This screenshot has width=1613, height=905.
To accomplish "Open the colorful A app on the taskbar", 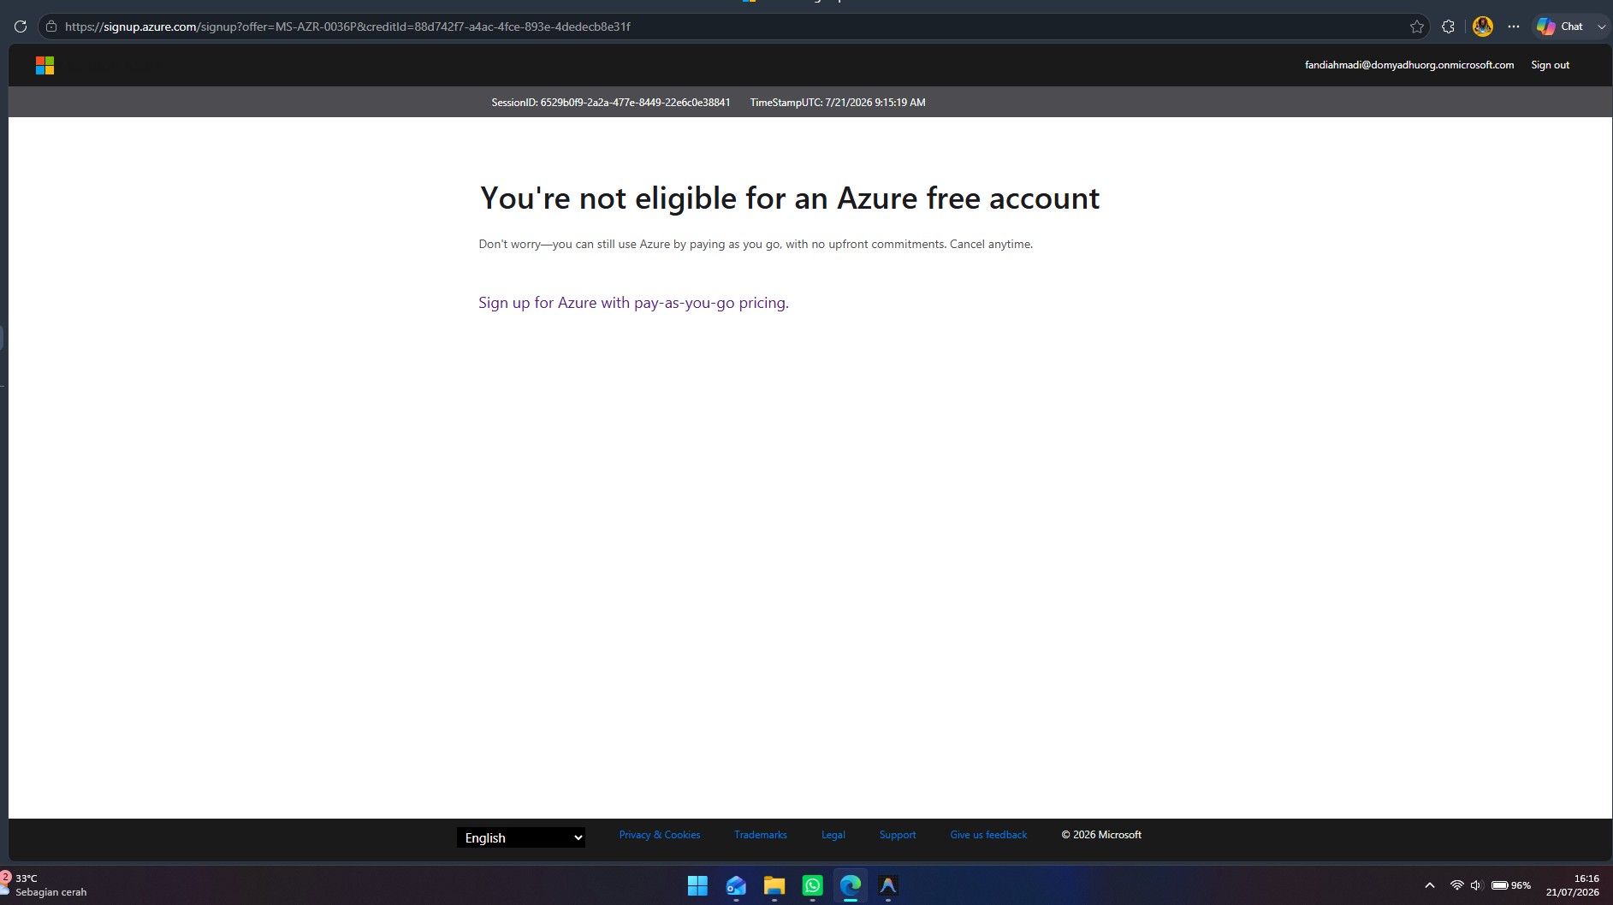I will [x=888, y=885].
